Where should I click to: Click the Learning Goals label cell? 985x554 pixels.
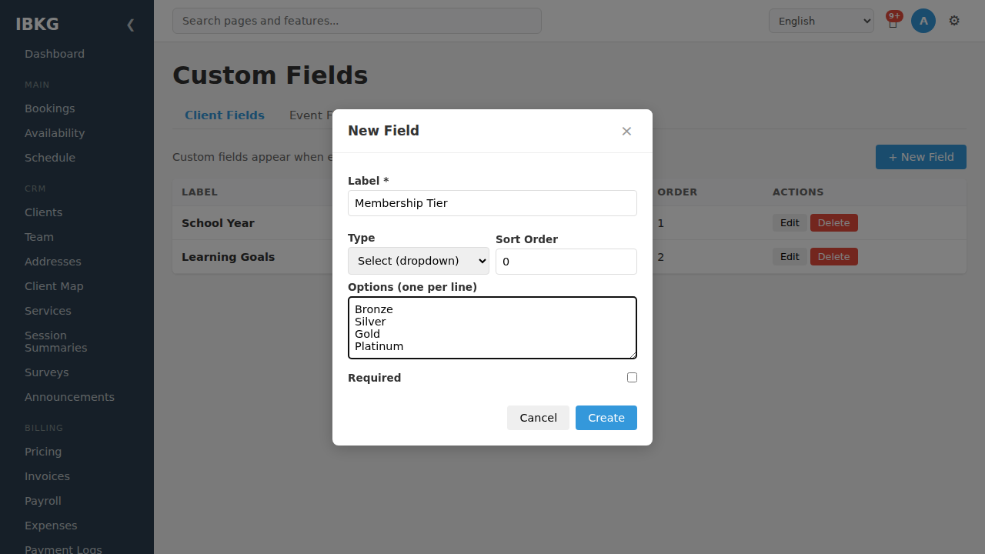tap(228, 257)
